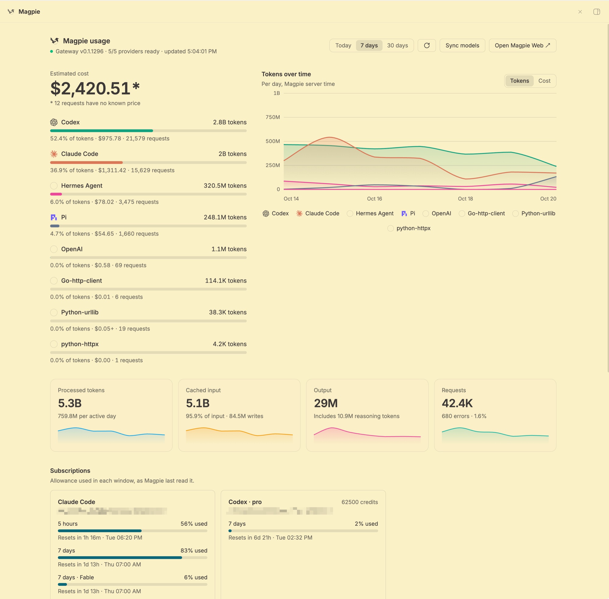Open Magpie Web link button
This screenshot has height=599, width=609.
tap(522, 46)
